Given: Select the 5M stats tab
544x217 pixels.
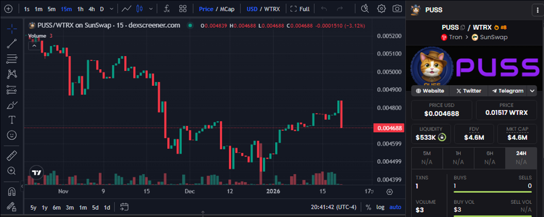Looking at the screenshot, I should (427, 158).
